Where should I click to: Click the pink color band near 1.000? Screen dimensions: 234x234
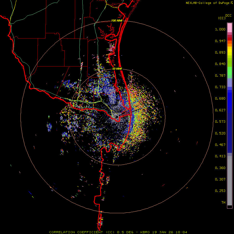(x=230, y=28)
